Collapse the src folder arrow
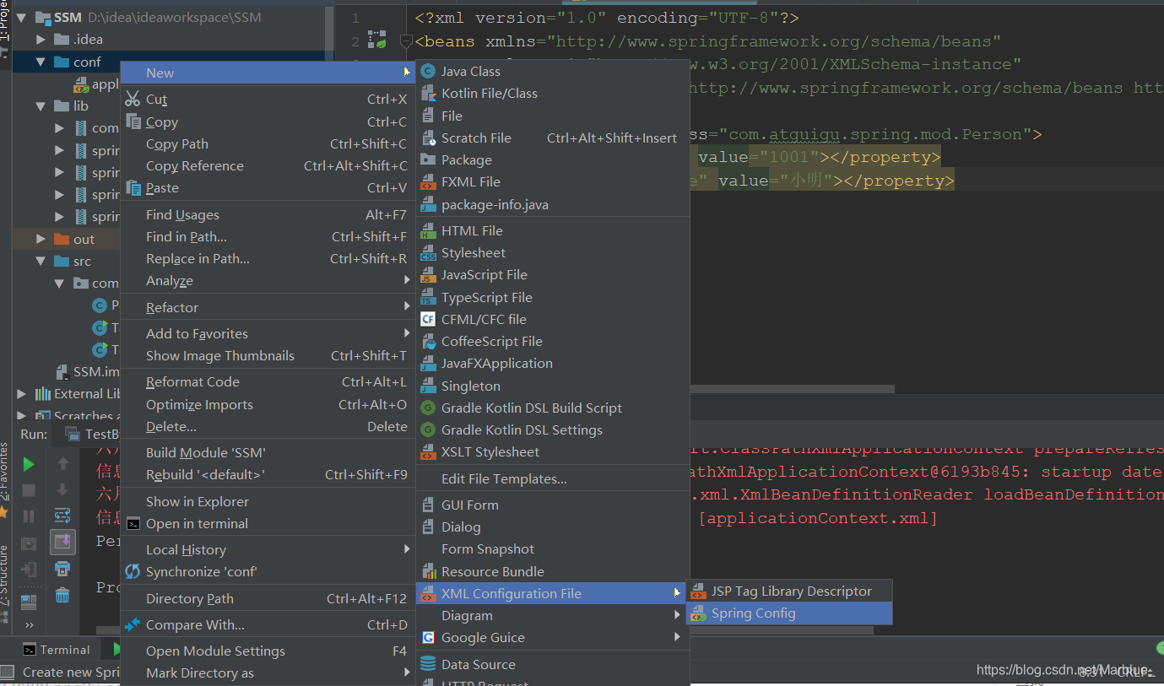This screenshot has height=686, width=1164. tap(41, 261)
